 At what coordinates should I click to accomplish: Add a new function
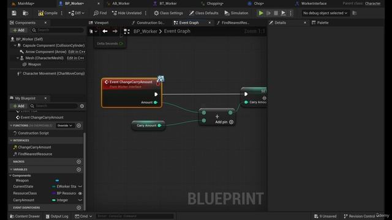coord(79,125)
